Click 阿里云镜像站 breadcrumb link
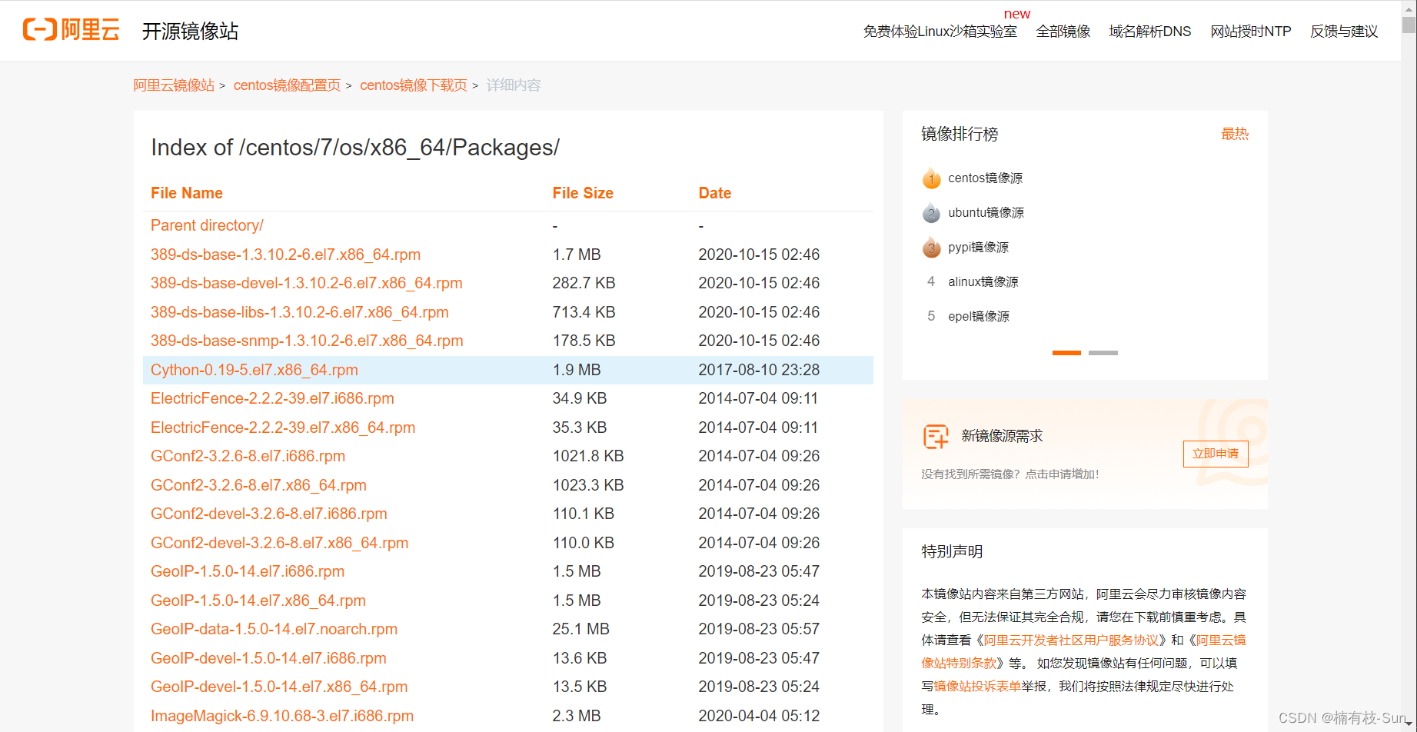Viewport: 1417px width, 732px height. pos(174,85)
